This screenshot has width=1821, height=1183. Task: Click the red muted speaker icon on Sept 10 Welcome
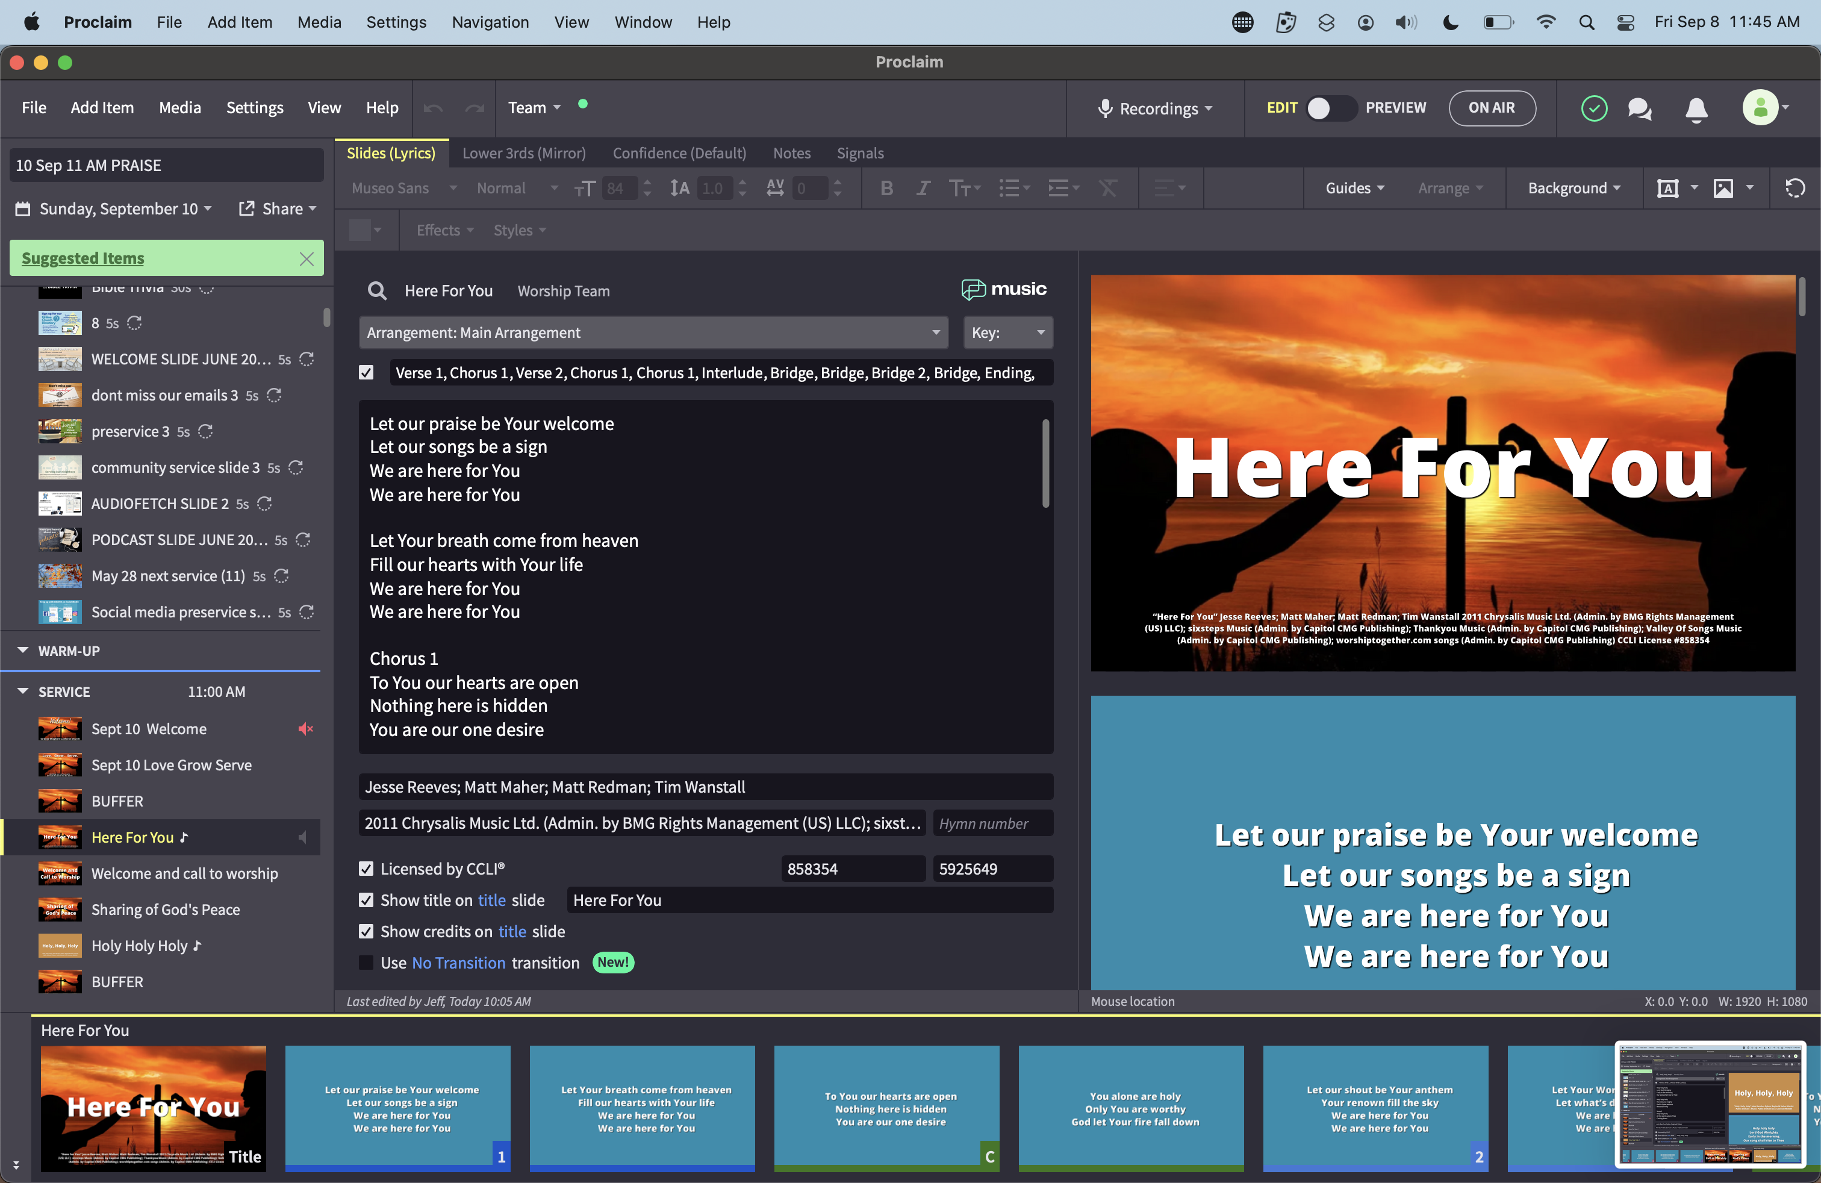305,728
